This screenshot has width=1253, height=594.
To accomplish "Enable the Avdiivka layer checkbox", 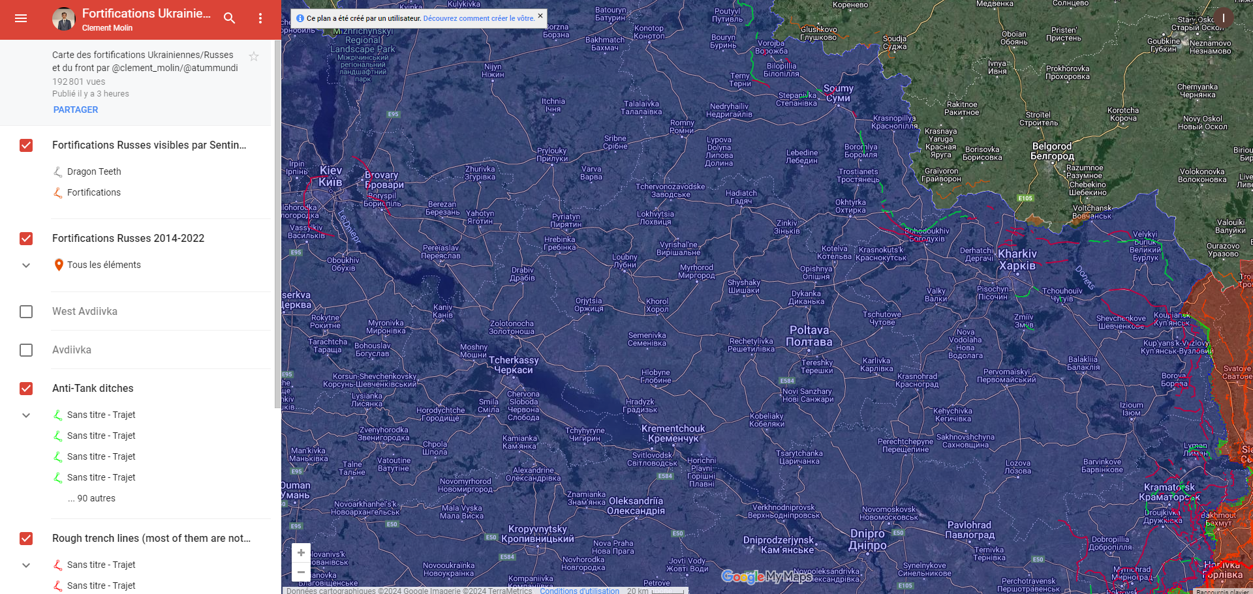I will point(26,350).
